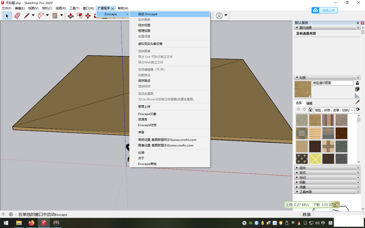365x228 pixels.
Task: Click the info icon in status bar
Action: coord(11,214)
